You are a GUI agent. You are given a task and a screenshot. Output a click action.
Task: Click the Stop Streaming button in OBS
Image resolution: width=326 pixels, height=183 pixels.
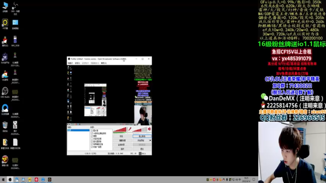click(x=142, y=136)
